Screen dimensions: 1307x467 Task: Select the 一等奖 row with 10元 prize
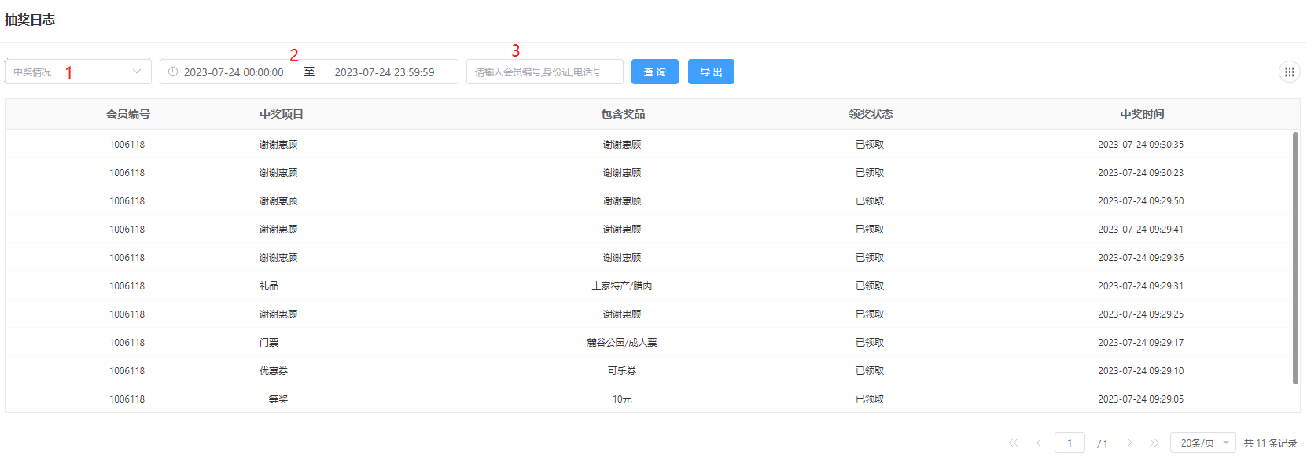click(x=621, y=399)
